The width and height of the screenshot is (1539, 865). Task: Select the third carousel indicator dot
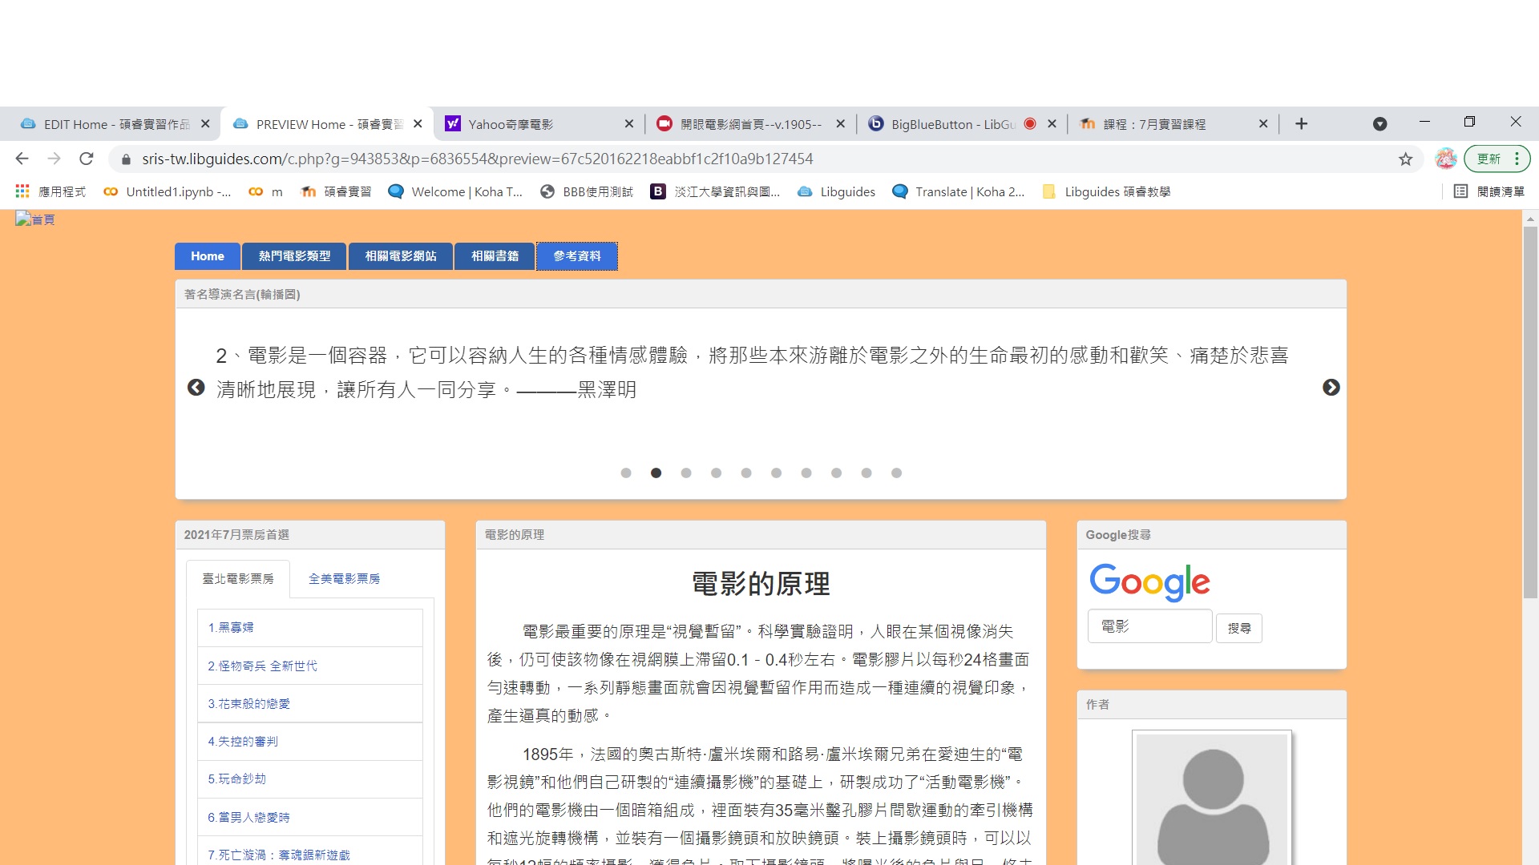686,473
